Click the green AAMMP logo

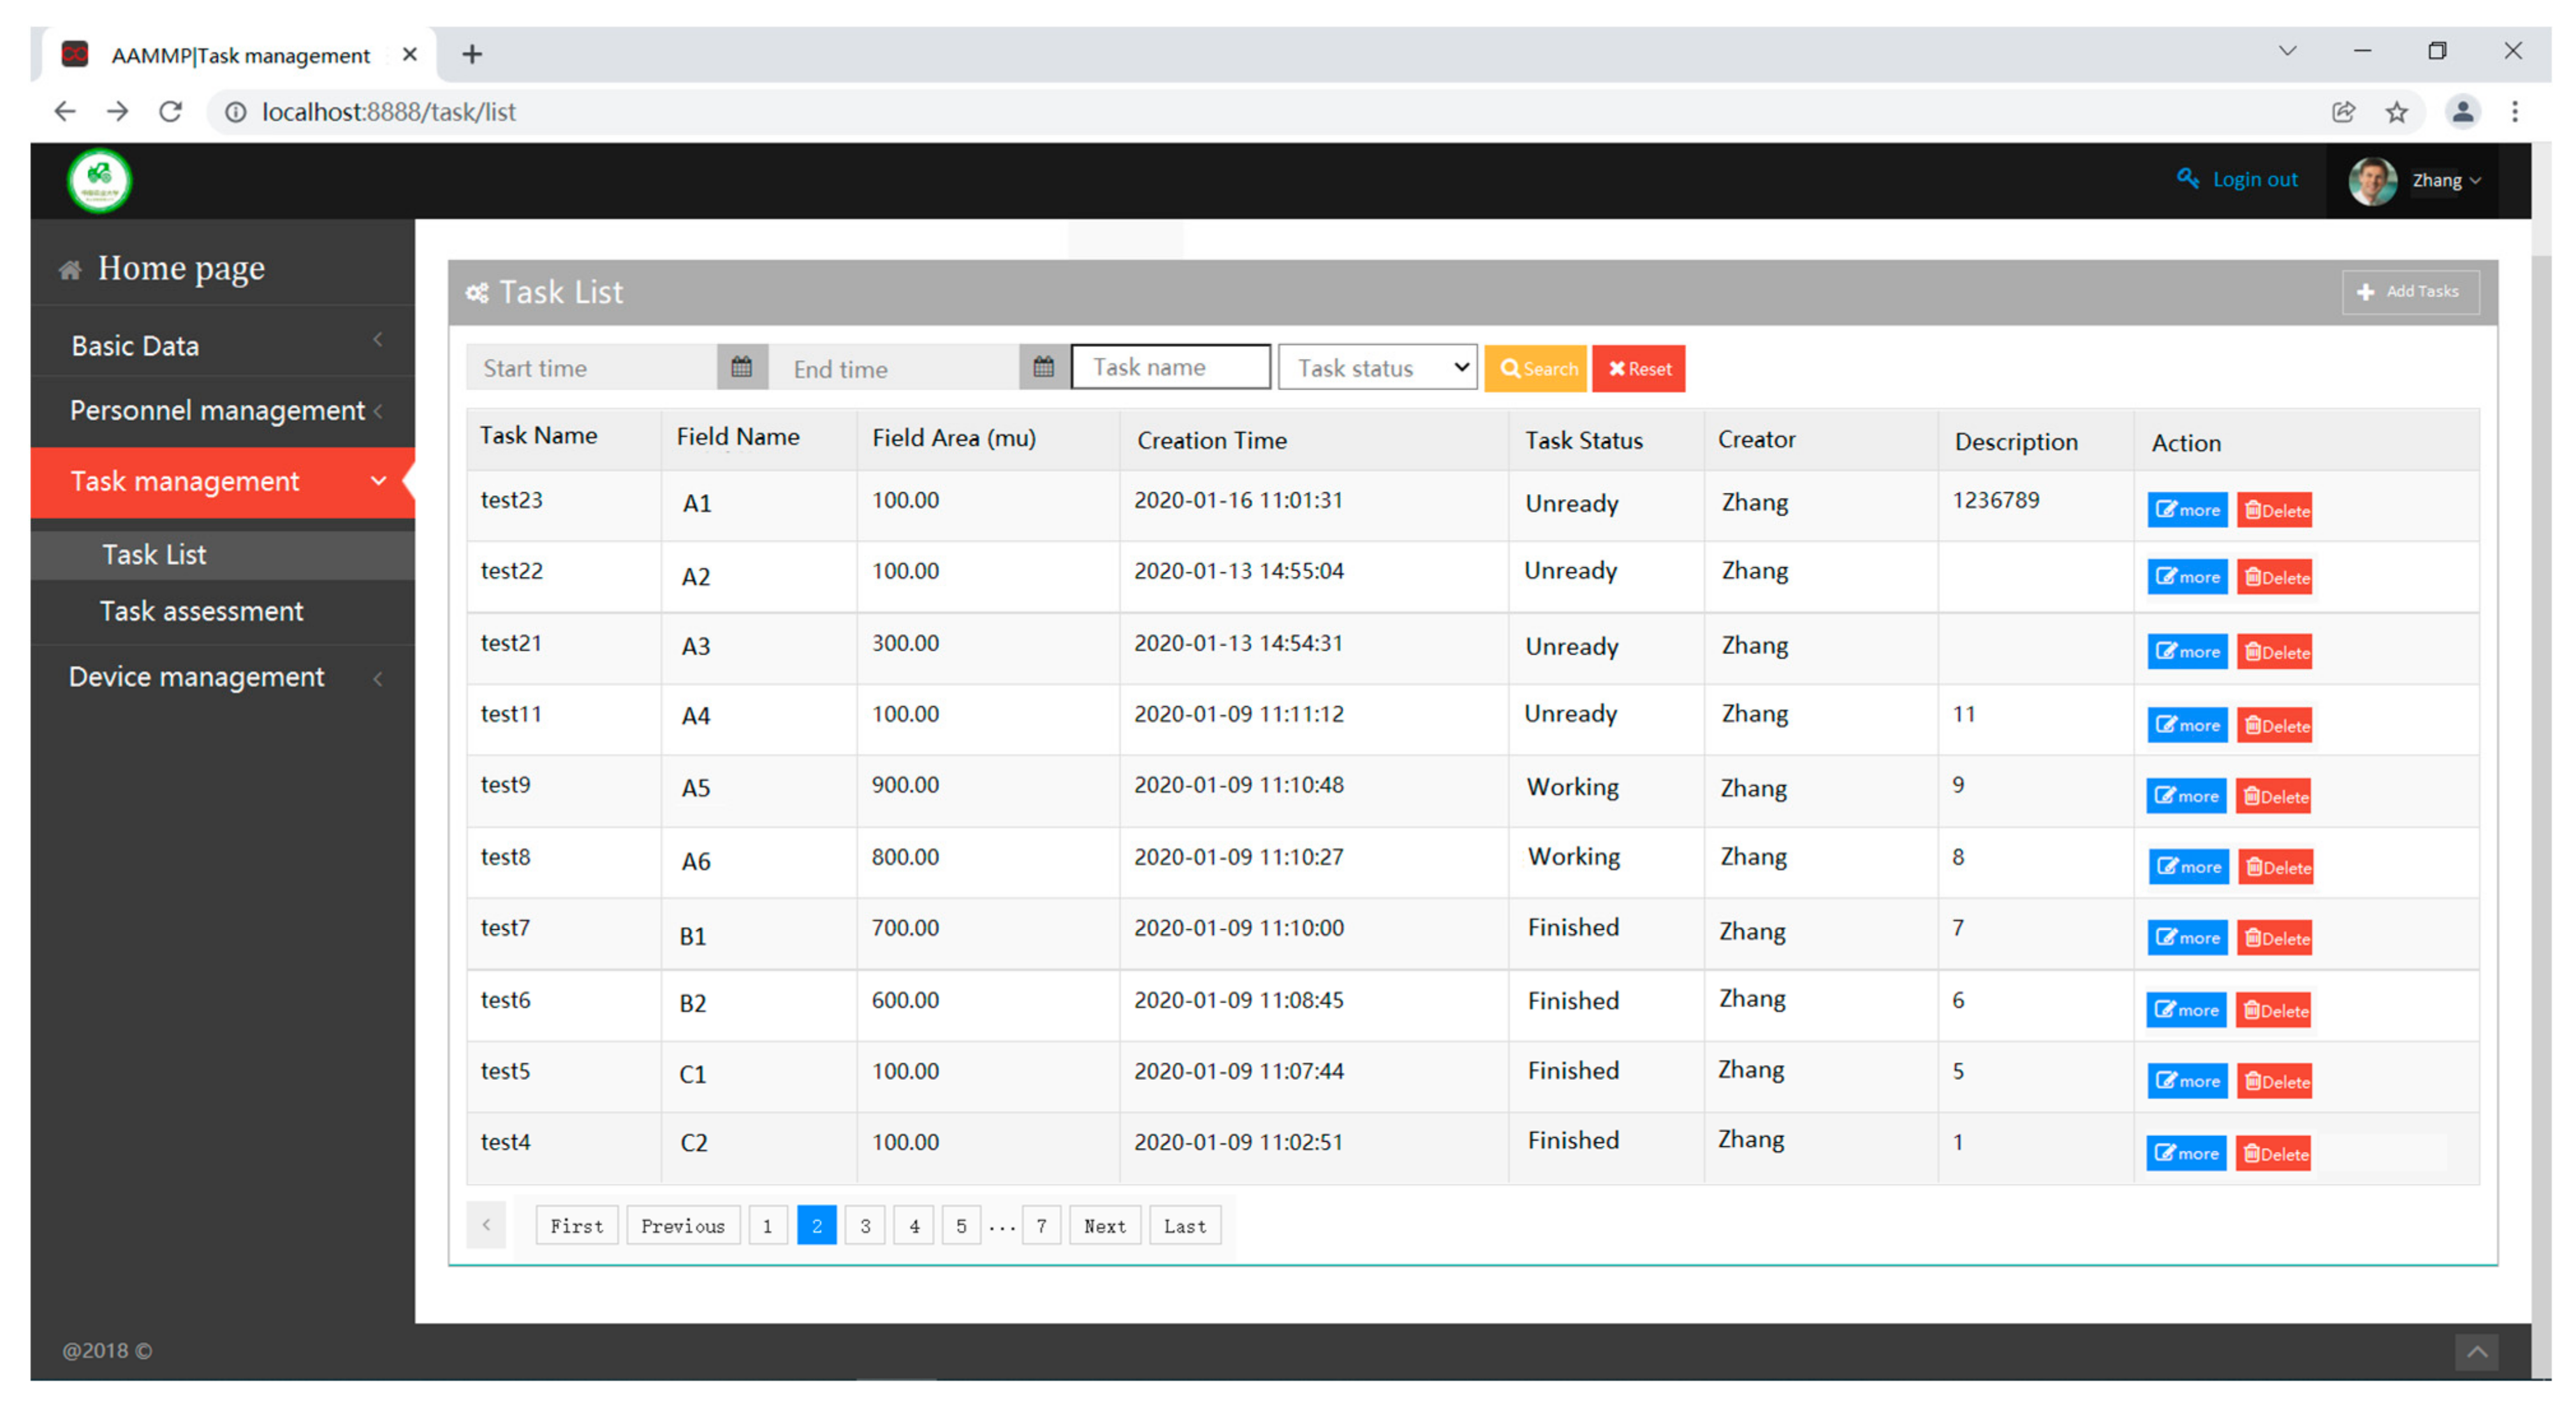coord(99,181)
